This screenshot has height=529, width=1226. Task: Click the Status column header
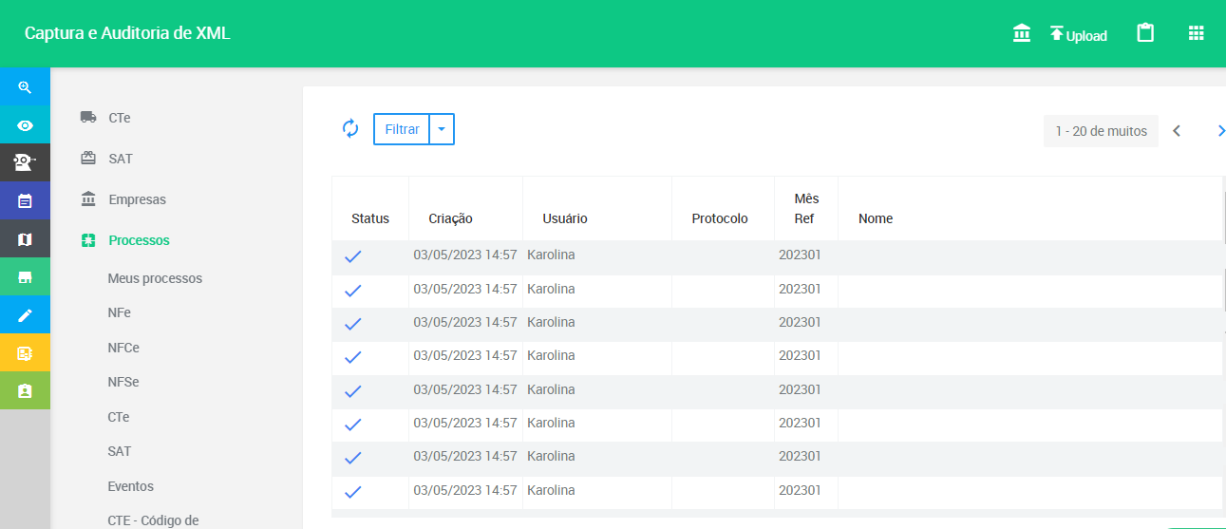(x=370, y=218)
